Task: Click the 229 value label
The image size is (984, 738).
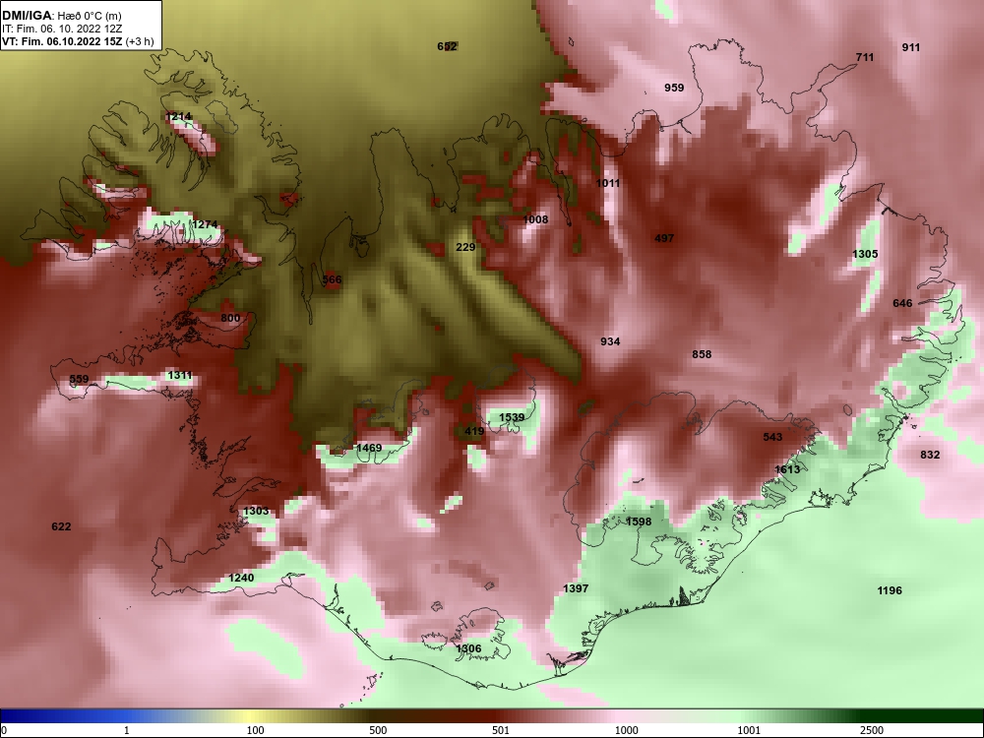Action: (465, 247)
